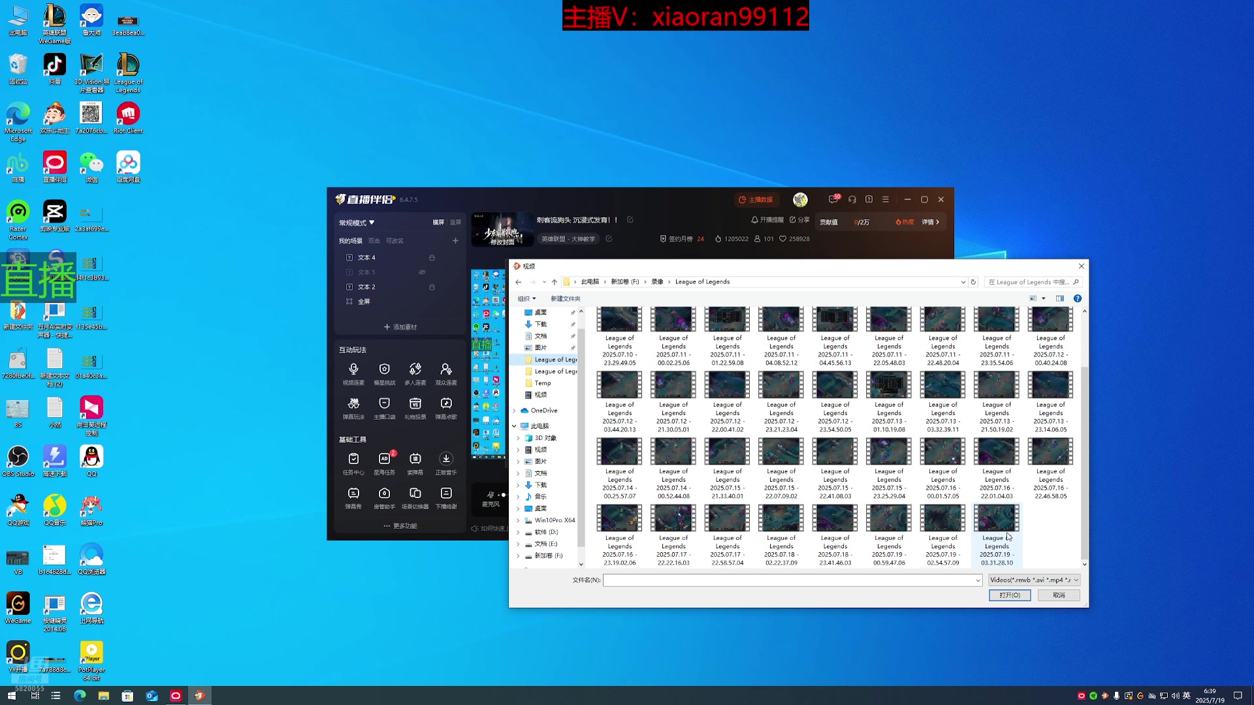Toggle preview pane in file dialog
The width and height of the screenshot is (1254, 705).
point(1059,298)
